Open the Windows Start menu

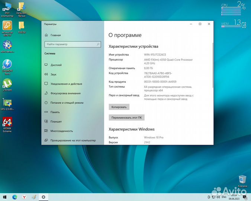[x=4, y=197]
